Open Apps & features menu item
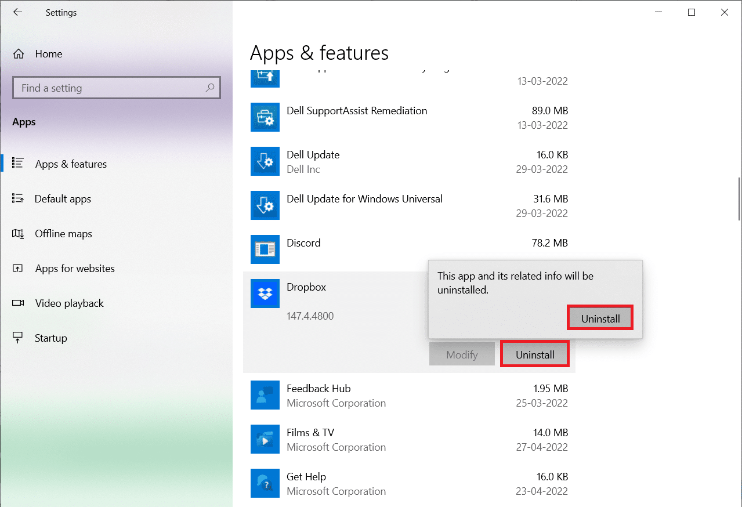Screen dimensions: 742x507 116,164
